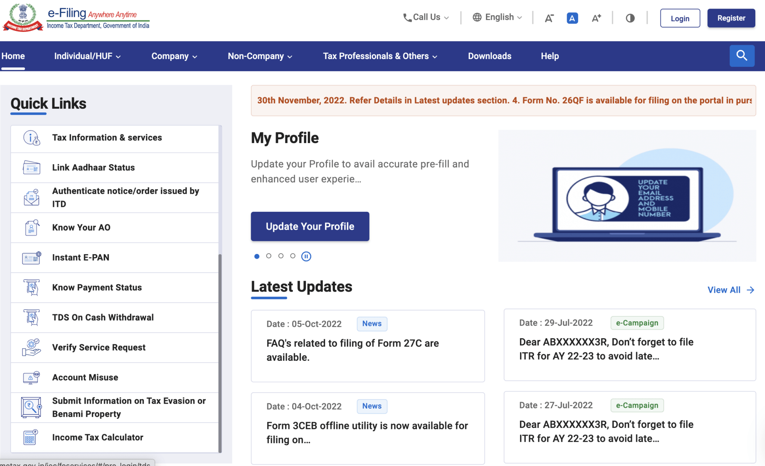
Task: Select the Income Tax Calculator icon
Action: [30, 437]
